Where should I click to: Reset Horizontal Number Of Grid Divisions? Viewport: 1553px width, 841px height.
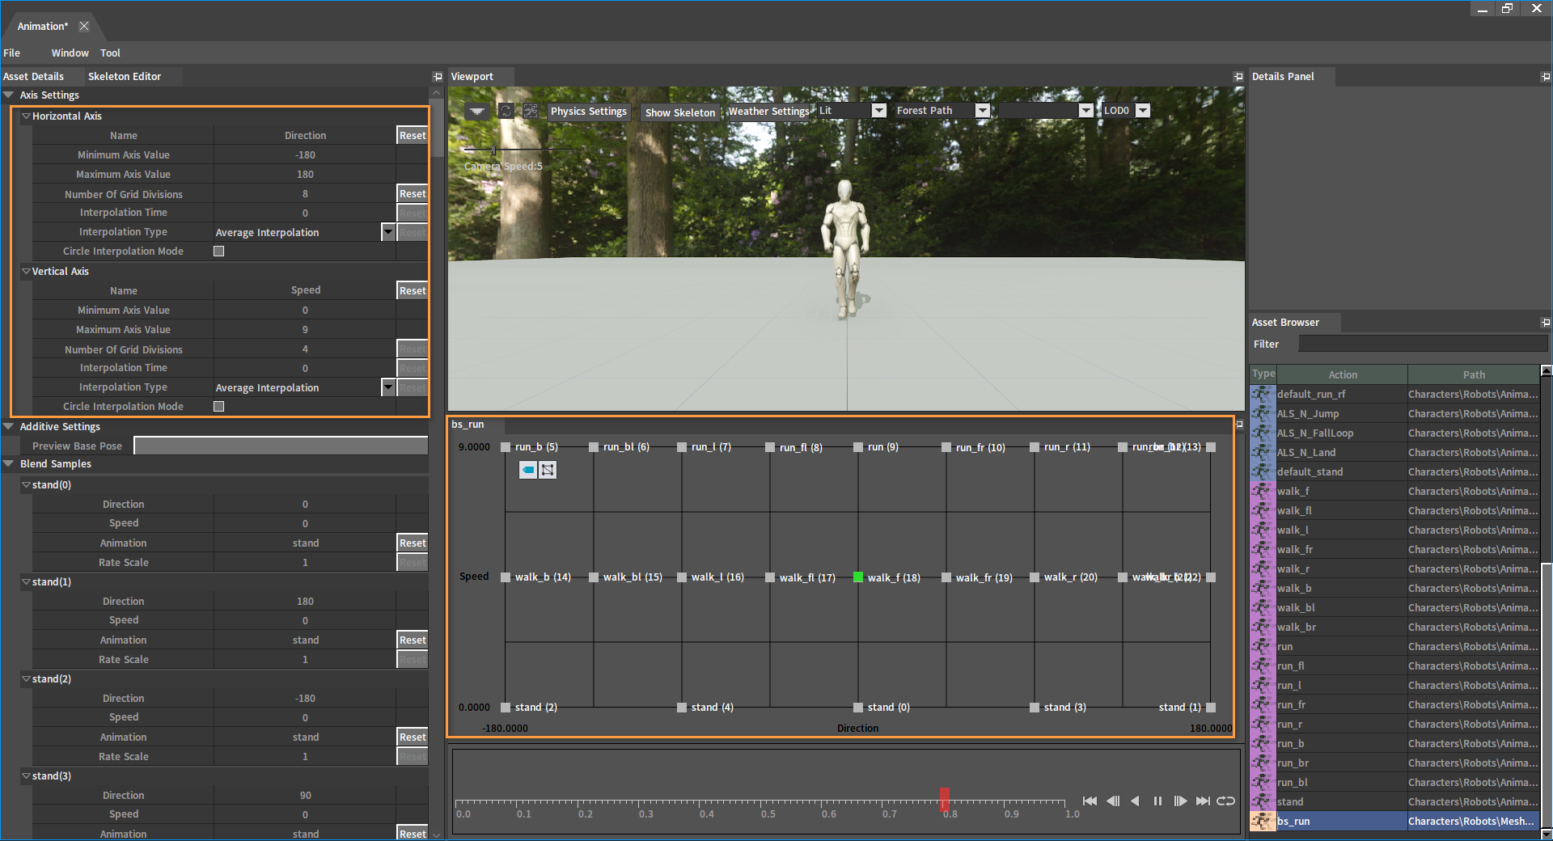413,193
